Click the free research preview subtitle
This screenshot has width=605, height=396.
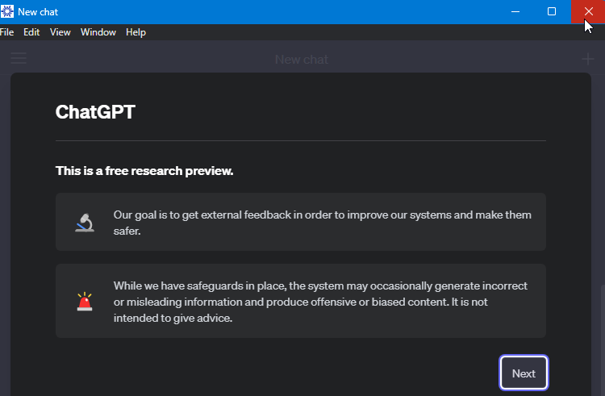tap(144, 171)
